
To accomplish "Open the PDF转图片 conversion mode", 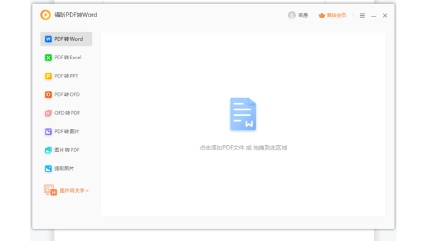I will 66,132.
